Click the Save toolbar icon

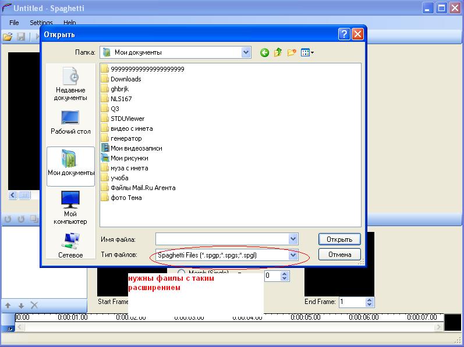tap(21, 37)
